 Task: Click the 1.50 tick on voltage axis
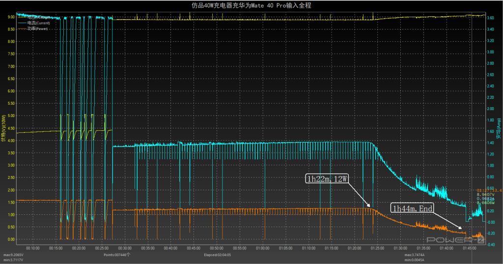11,203
